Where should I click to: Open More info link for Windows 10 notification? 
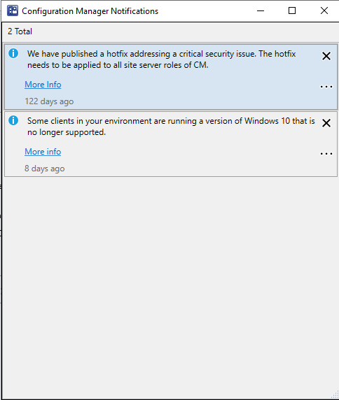coord(43,152)
